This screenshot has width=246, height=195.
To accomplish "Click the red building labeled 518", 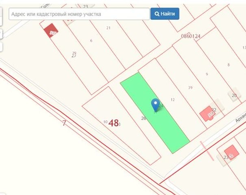I will 207,114.
